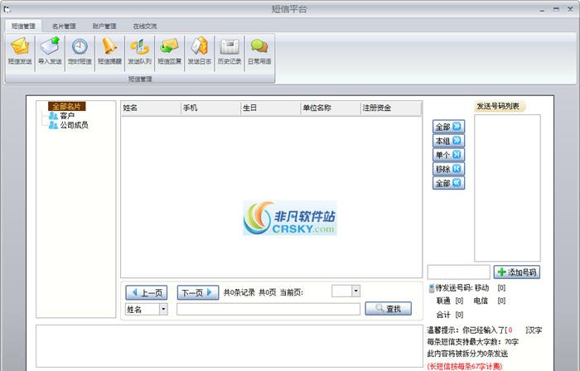
Task: Focus the search keyword input box
Action: [x=268, y=309]
